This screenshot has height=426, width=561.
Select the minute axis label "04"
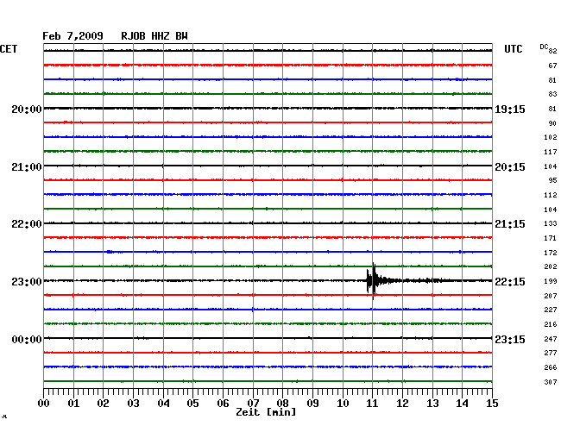[x=163, y=404]
